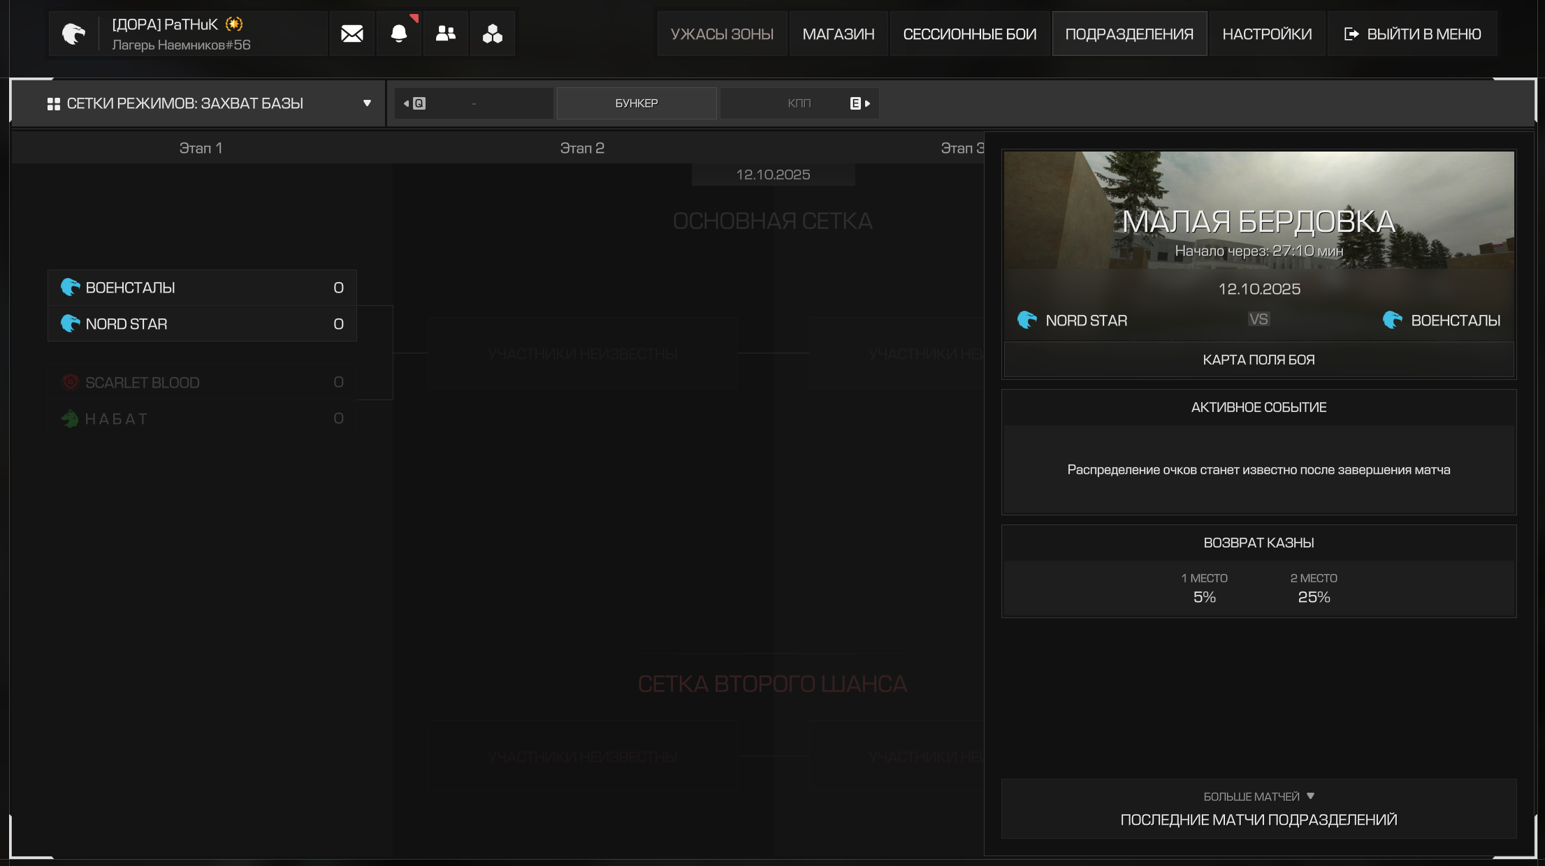The image size is (1545, 866).
Task: Click the three-hexagon squad icon
Action: pyautogui.click(x=492, y=34)
